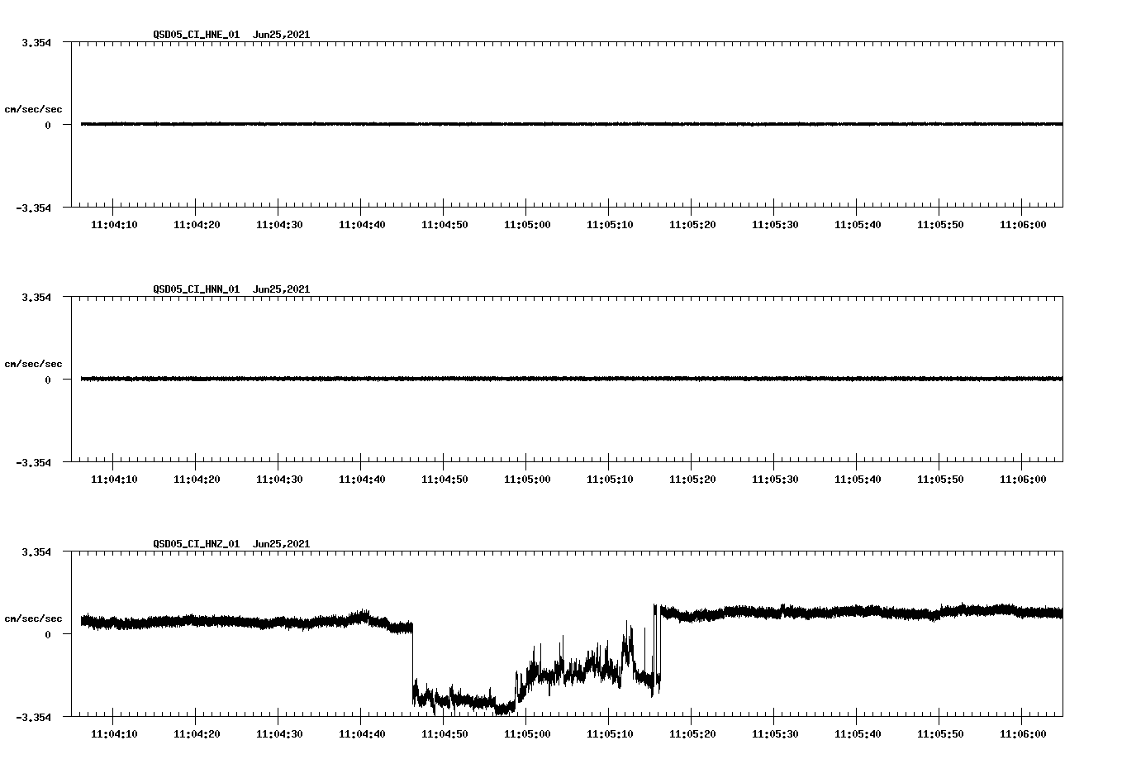Screen dimensions: 1122x764
Task: Choose the 11:05:20 time label under HNZ plot
Action: click(x=692, y=734)
